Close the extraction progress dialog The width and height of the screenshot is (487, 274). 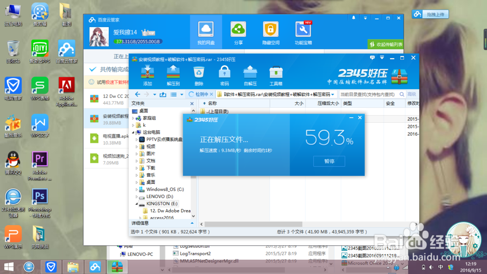[x=360, y=117]
